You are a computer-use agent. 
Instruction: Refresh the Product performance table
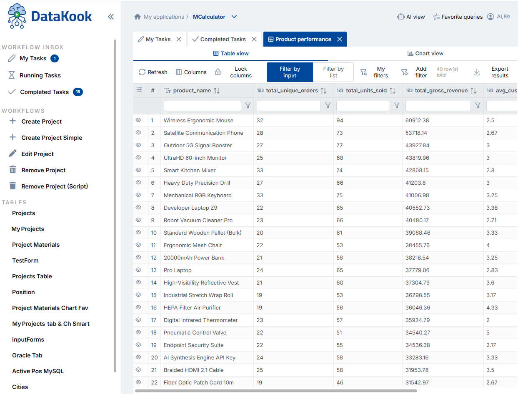coord(153,72)
